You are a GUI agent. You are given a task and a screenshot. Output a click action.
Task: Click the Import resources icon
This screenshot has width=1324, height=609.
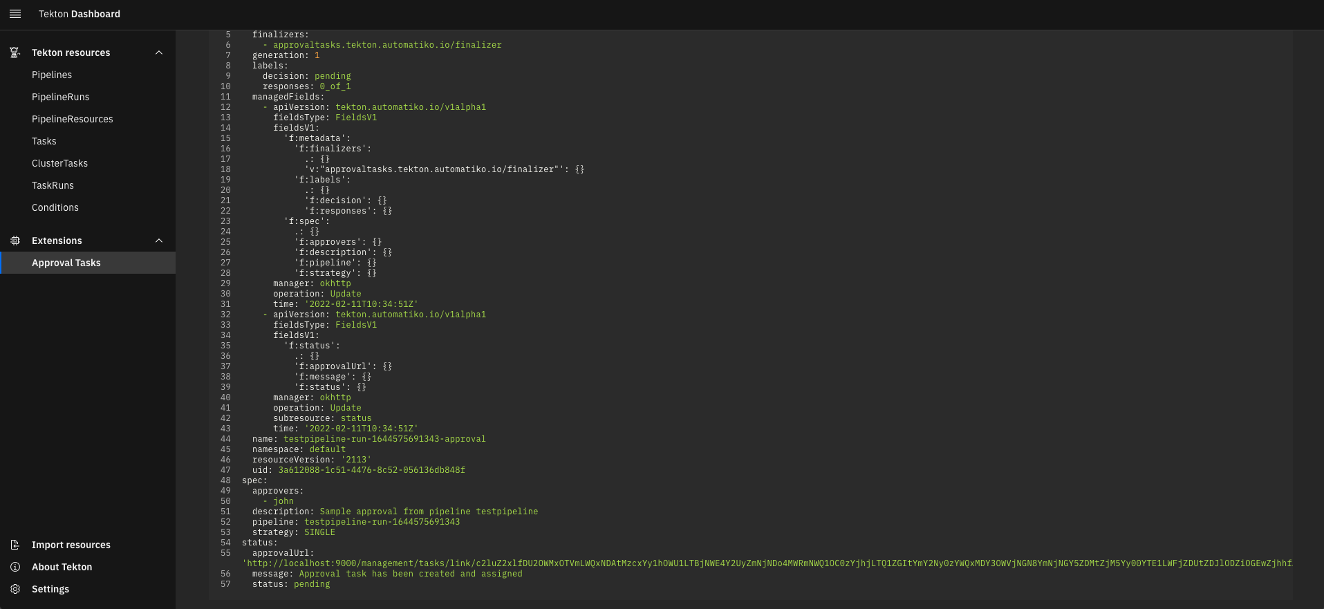click(15, 545)
